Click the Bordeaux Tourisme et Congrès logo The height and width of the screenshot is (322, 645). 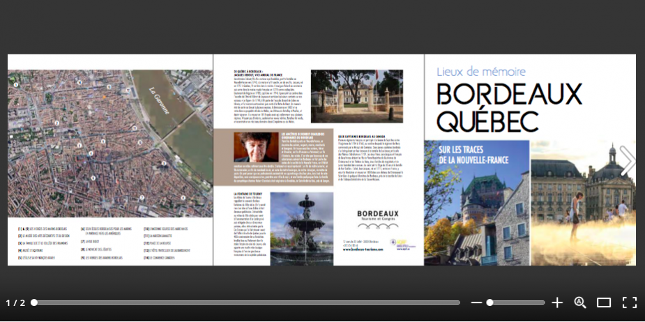tap(378, 217)
